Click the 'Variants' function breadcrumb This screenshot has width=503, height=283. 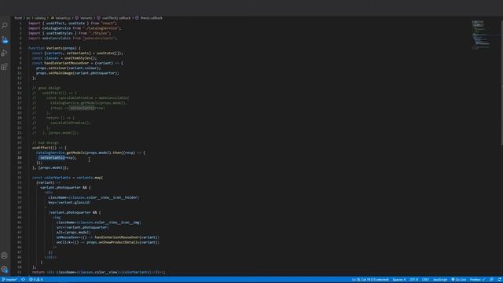pyautogui.click(x=84, y=18)
